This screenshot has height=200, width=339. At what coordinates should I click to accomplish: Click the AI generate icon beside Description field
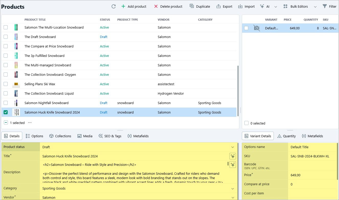pyautogui.click(x=232, y=164)
